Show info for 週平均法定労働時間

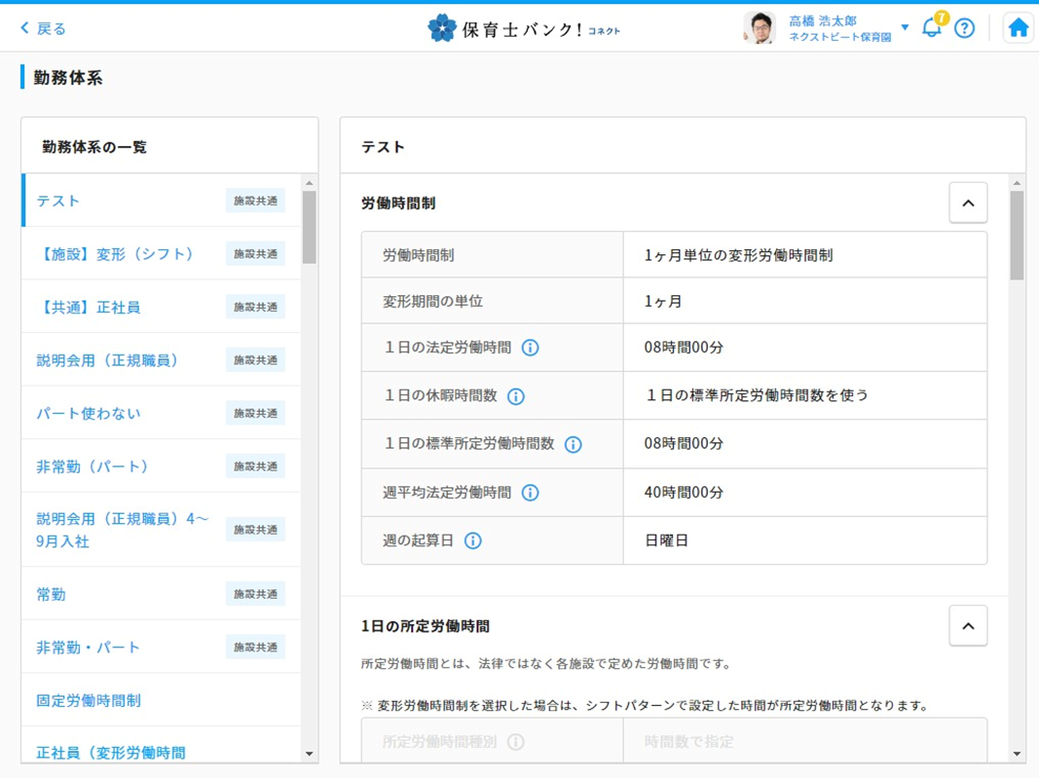[x=530, y=493]
